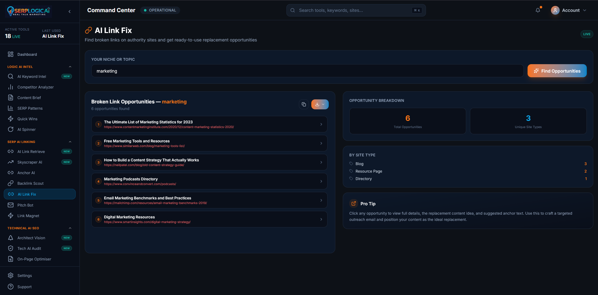This screenshot has width=598, height=295.
Task: Expand Marketing Podcasts Directory opportunity
Action: pyautogui.click(x=209, y=181)
